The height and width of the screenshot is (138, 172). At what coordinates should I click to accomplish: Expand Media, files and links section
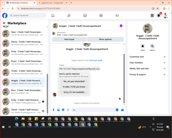148,69
